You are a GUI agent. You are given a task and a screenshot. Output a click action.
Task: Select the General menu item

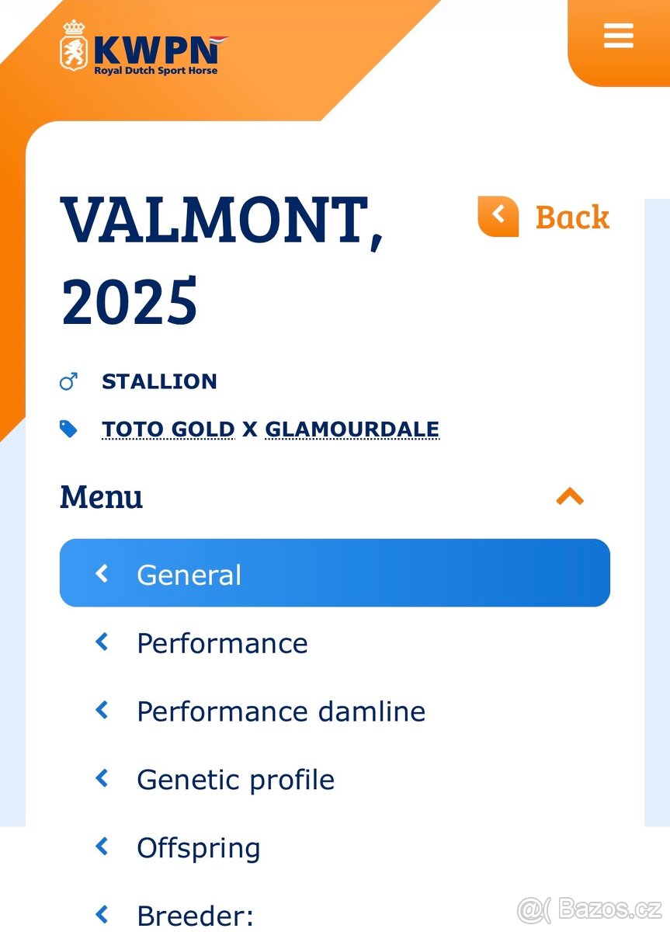(188, 573)
